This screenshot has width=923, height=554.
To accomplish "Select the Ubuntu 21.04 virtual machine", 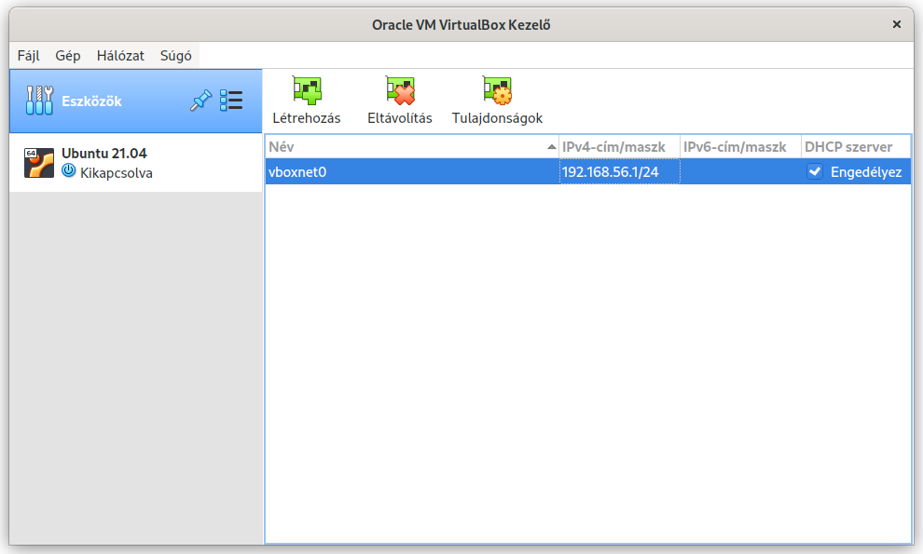I will 136,163.
